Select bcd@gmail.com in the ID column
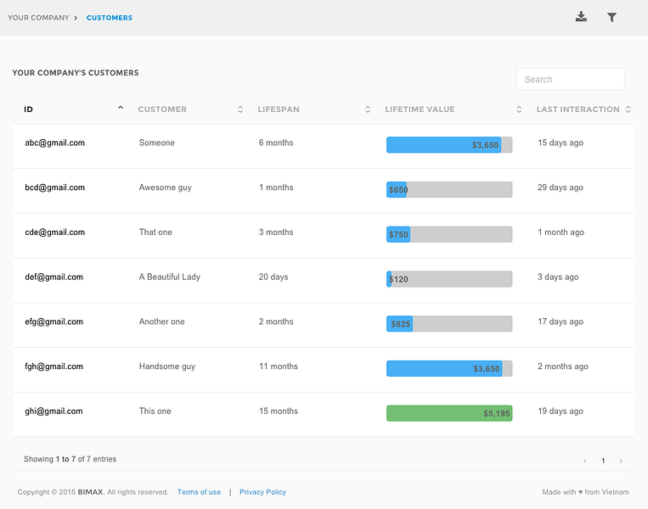648x509 pixels. [54, 187]
